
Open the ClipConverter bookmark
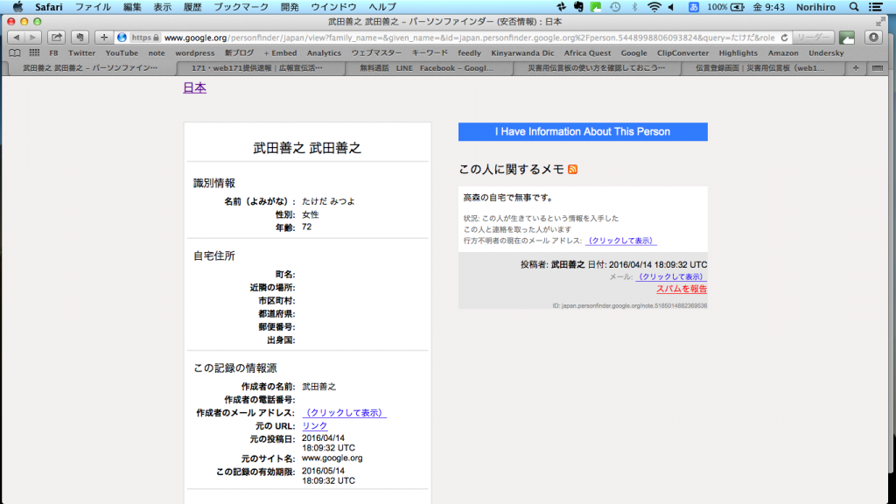pos(682,53)
